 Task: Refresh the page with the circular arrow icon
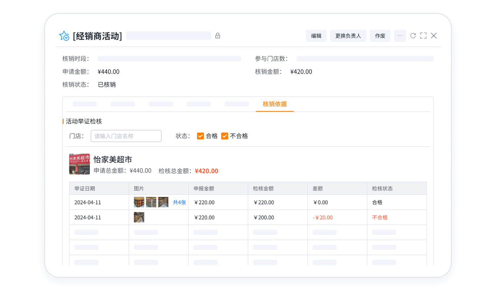(x=413, y=36)
